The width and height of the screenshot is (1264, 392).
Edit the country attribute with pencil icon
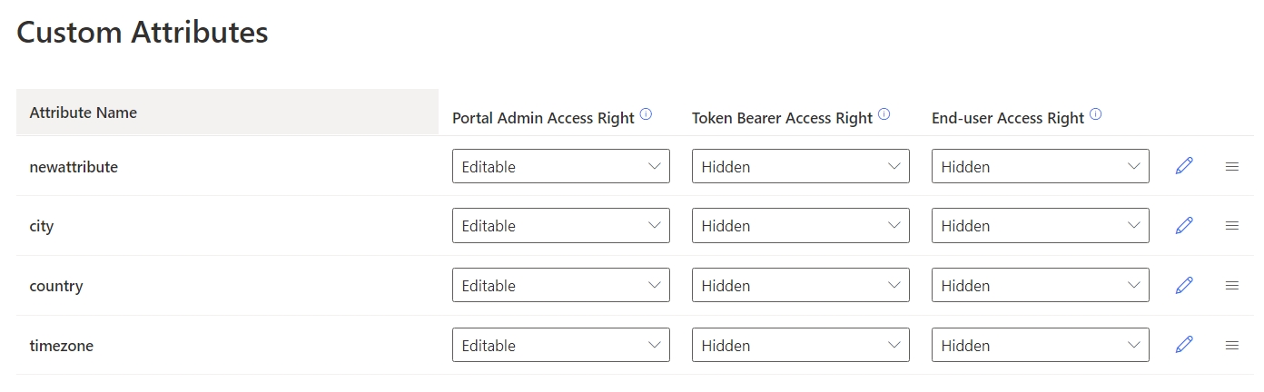[1184, 286]
